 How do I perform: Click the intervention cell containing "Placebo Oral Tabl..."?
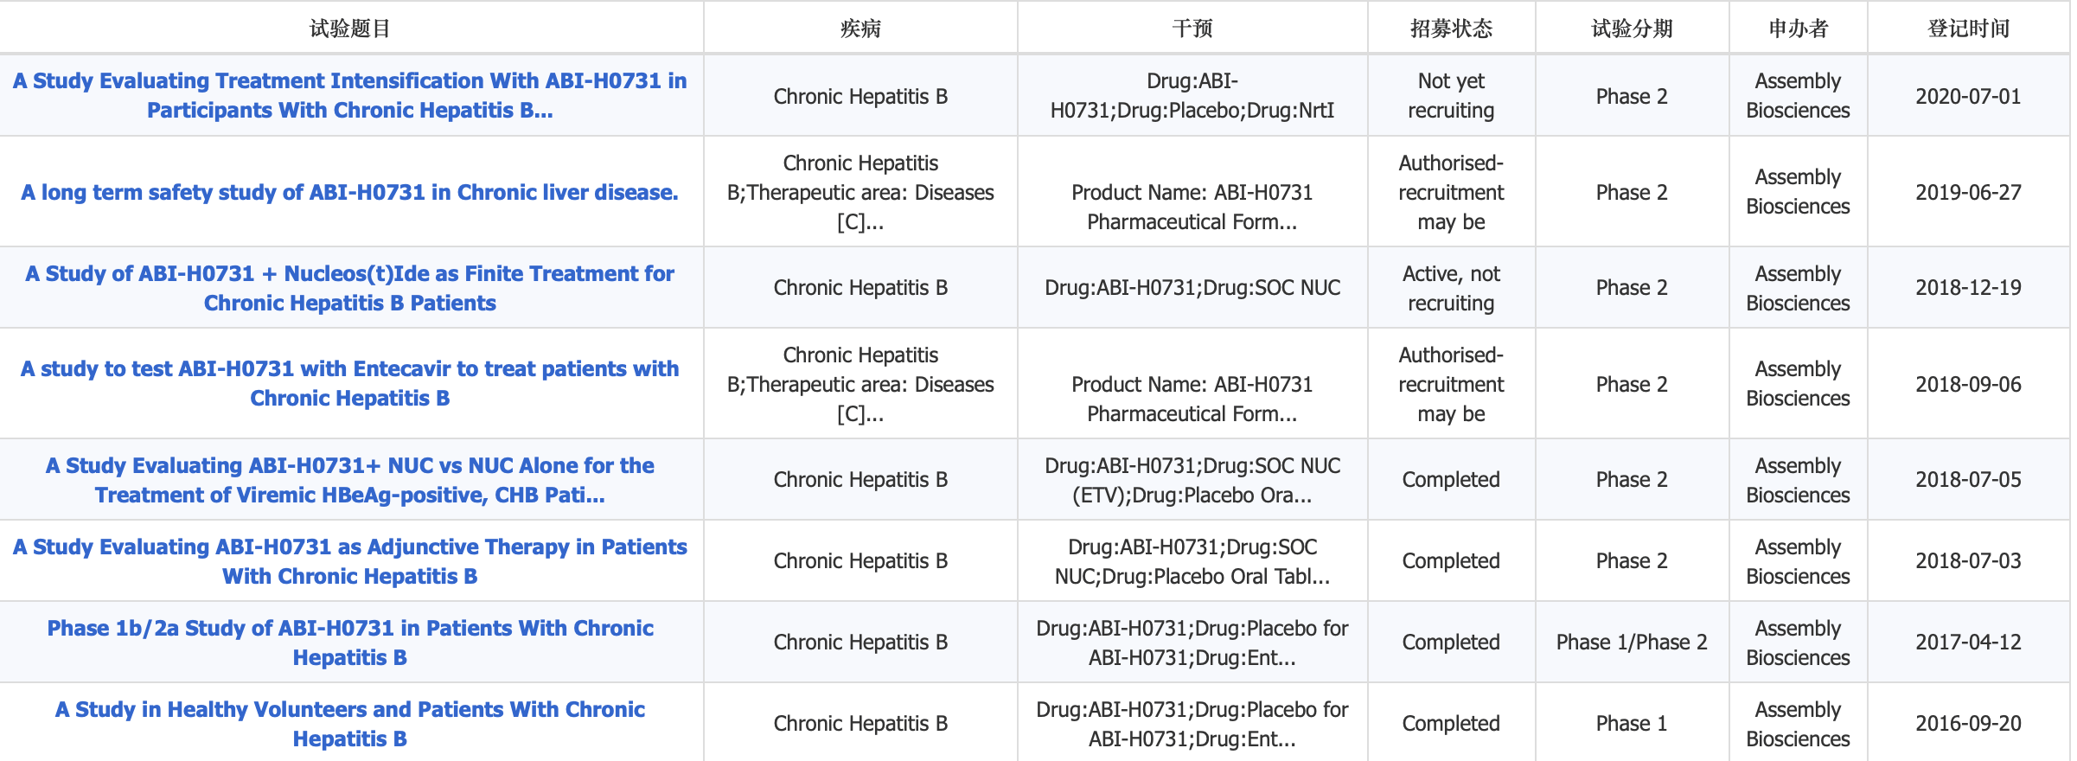point(1192,561)
